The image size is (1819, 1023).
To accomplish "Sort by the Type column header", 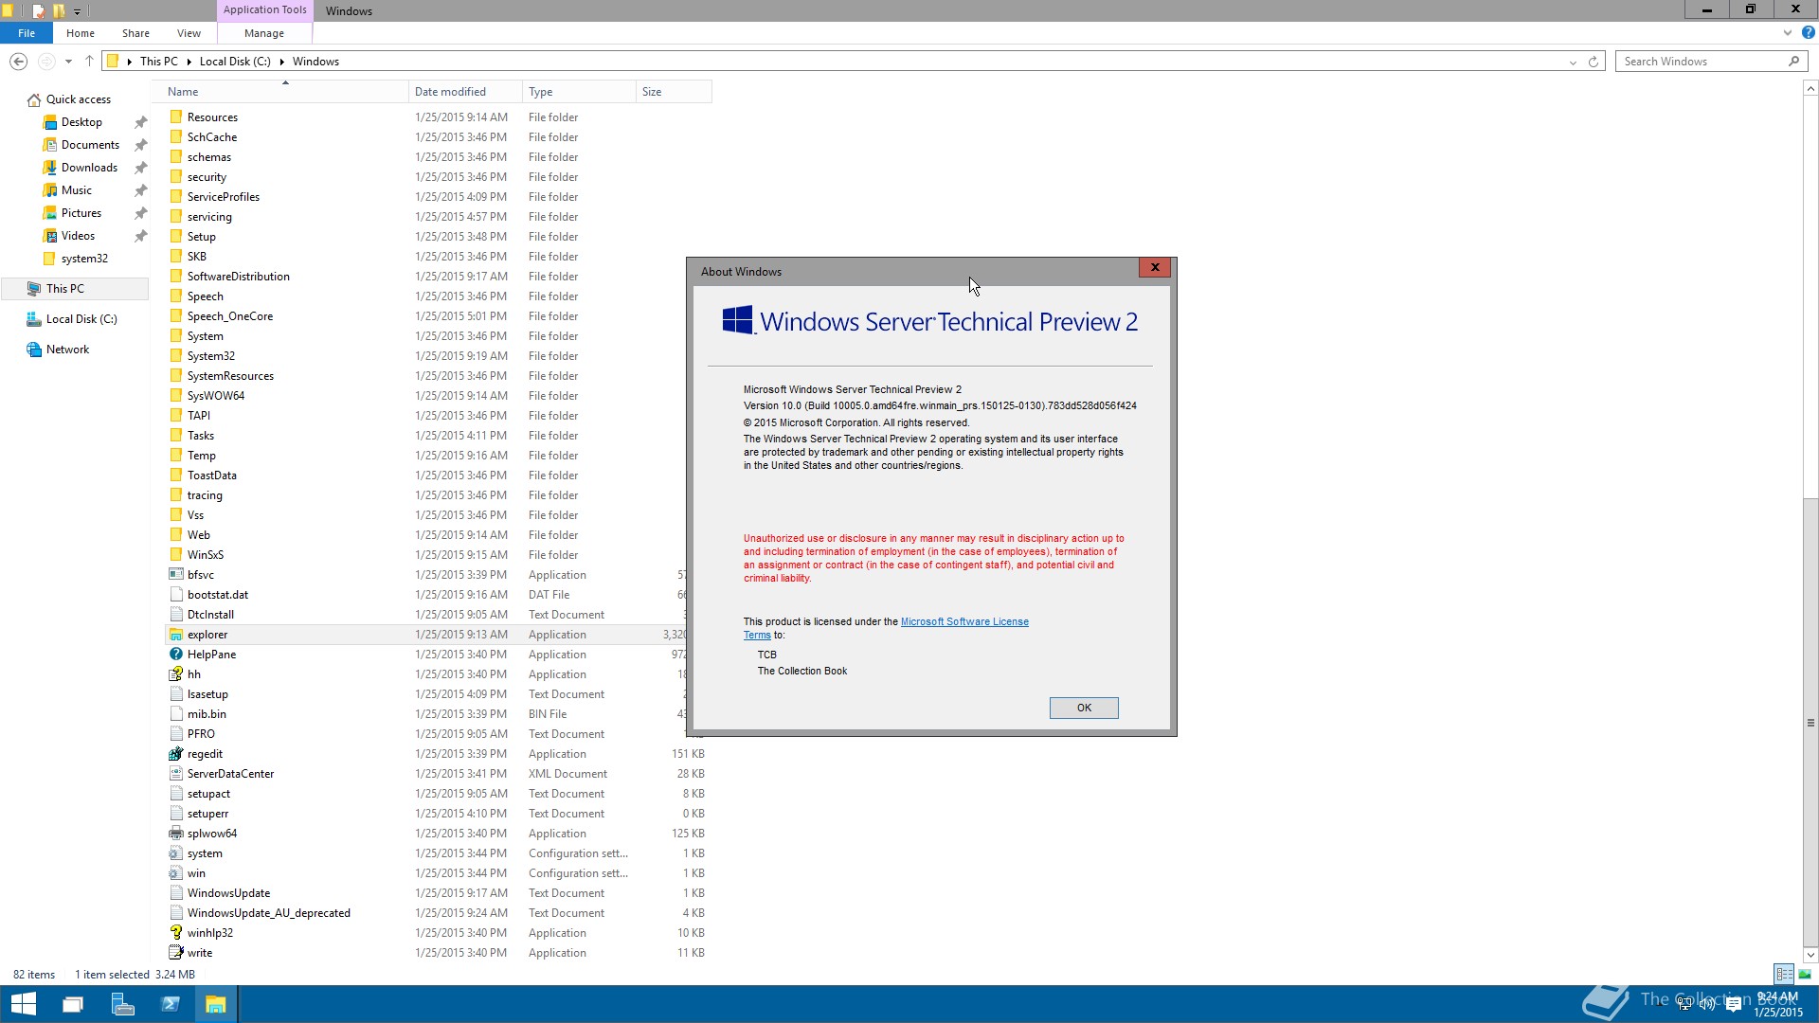I will point(579,92).
